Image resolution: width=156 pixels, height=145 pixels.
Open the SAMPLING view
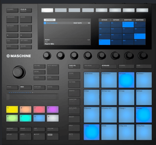26,28
